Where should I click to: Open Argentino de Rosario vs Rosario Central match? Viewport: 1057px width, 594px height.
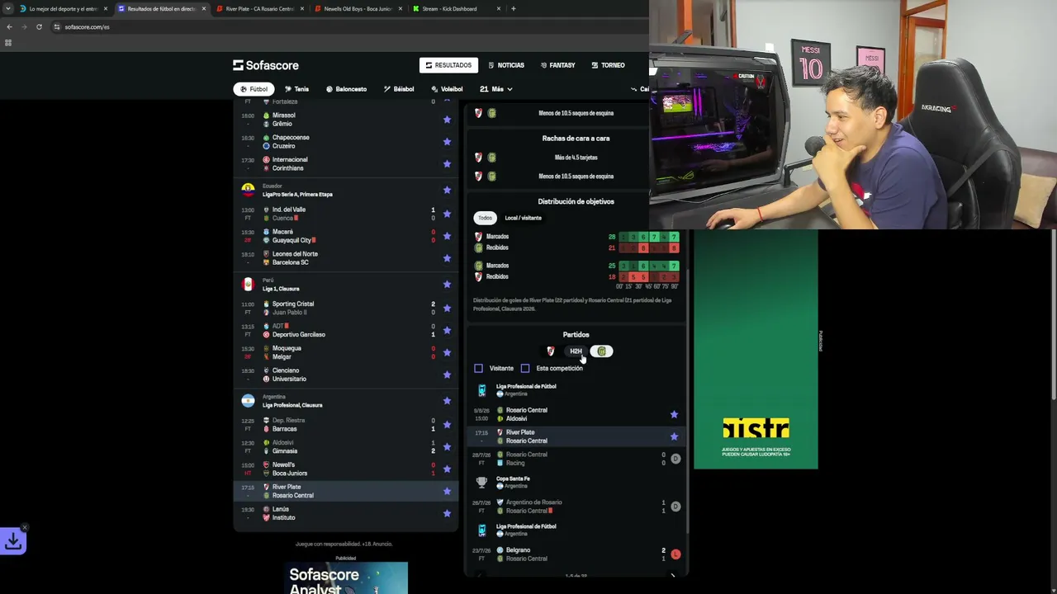pyautogui.click(x=576, y=507)
